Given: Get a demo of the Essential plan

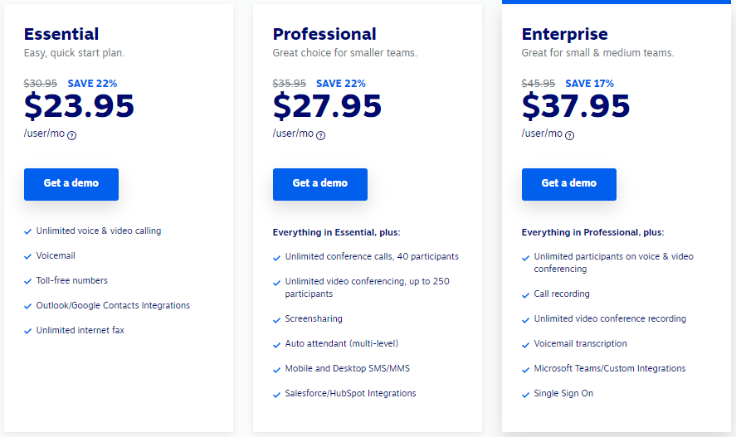Looking at the screenshot, I should [71, 184].
